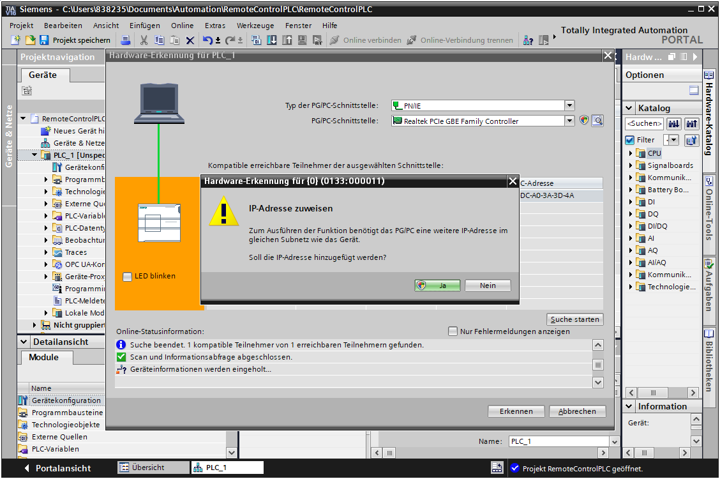720x479 pixels.
Task: Expand the Battery Boards catalog folder
Action: click(630, 190)
